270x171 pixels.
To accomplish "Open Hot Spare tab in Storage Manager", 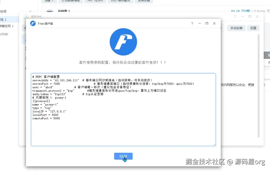I will (x=95, y=1).
